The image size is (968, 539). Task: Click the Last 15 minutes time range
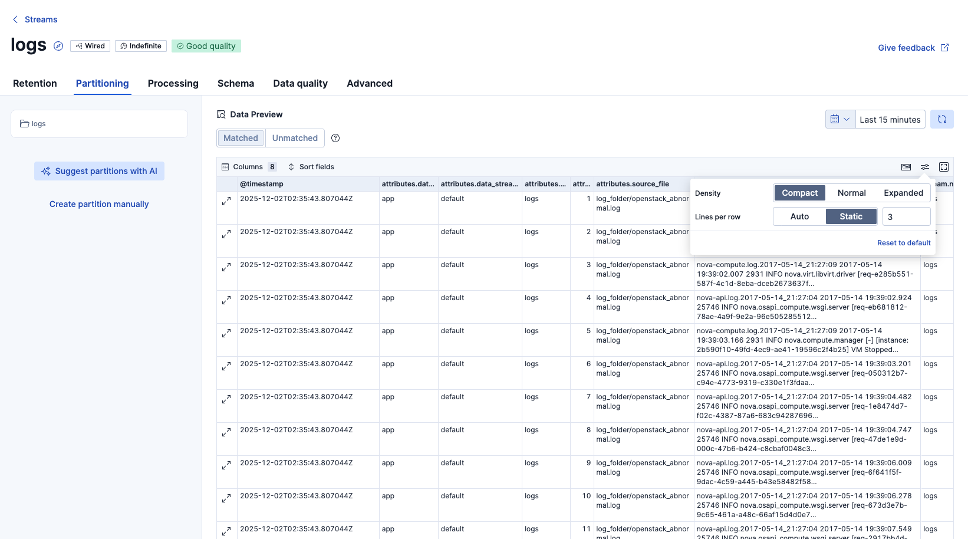pyautogui.click(x=890, y=119)
